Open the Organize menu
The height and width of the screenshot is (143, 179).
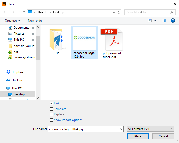12,21
